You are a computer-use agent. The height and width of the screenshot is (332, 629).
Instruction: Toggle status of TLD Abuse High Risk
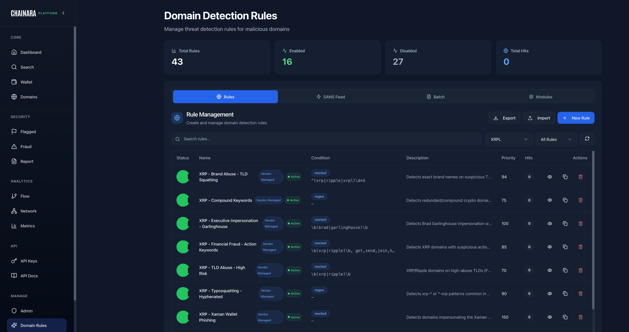tap(183, 270)
